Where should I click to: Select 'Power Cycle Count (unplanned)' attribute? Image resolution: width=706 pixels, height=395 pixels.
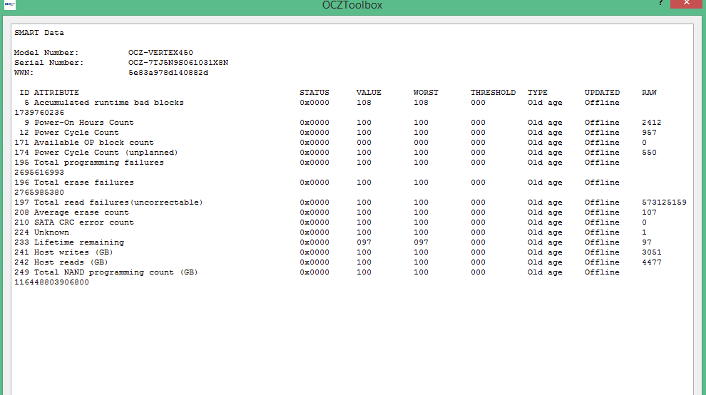pos(106,153)
